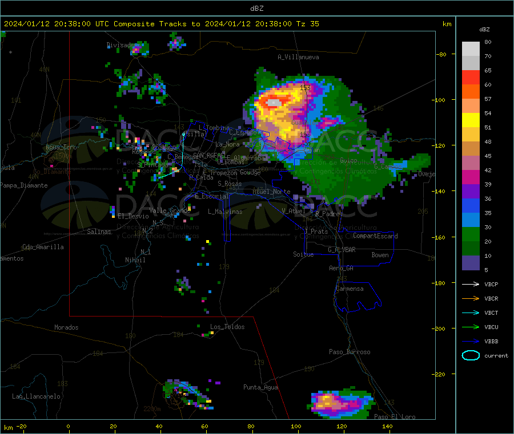Select the green 30 dBZ color swatch
The width and height of the screenshot is (514, 434).
pos(471,234)
